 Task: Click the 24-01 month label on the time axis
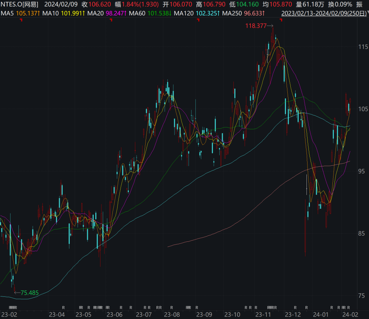click(x=320, y=315)
